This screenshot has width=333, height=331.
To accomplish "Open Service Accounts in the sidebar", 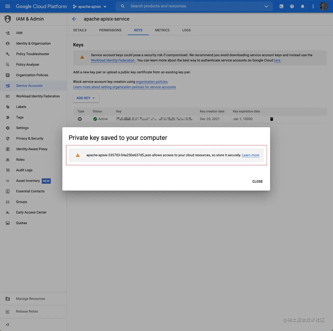I will click(33, 86).
